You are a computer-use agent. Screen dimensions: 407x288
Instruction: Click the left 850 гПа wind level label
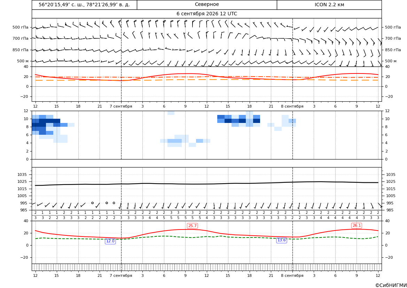(x=21, y=49)
